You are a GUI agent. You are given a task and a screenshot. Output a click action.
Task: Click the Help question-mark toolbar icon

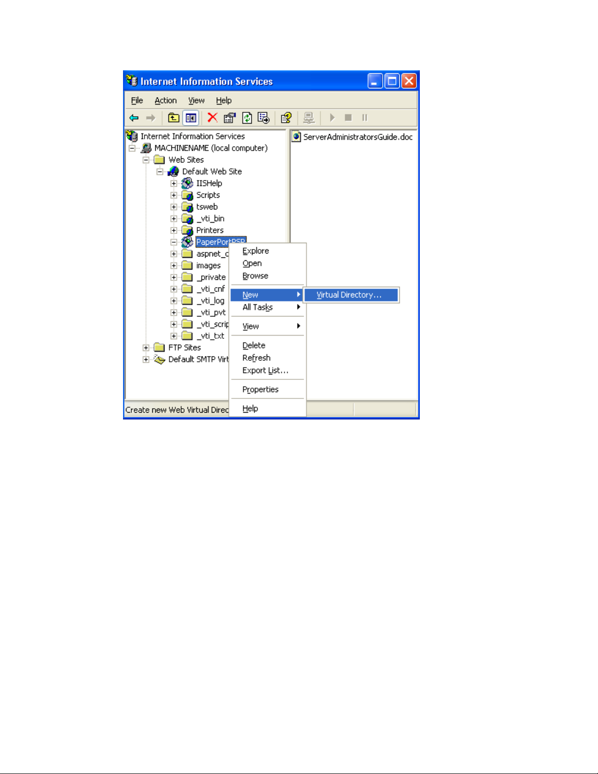(286, 118)
